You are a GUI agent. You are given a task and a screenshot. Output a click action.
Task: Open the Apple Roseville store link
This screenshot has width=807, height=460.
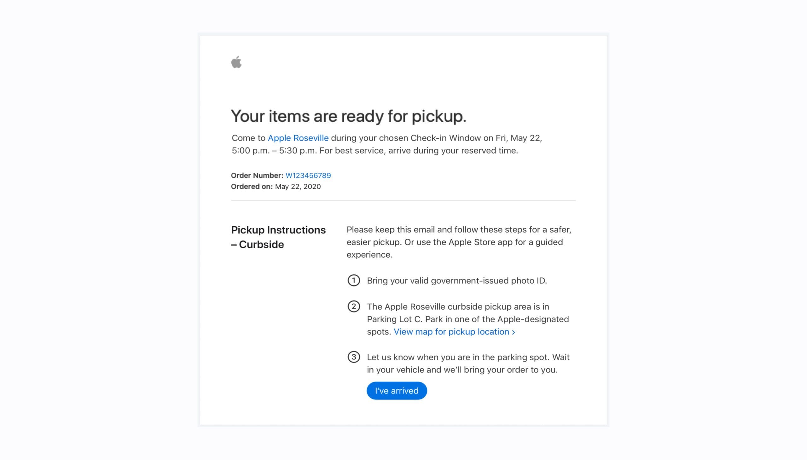298,138
